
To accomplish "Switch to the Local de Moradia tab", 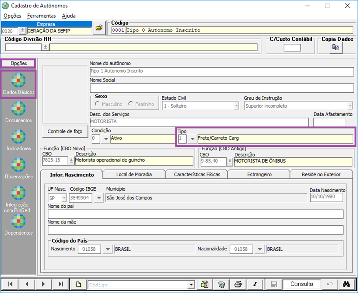I will (134, 175).
